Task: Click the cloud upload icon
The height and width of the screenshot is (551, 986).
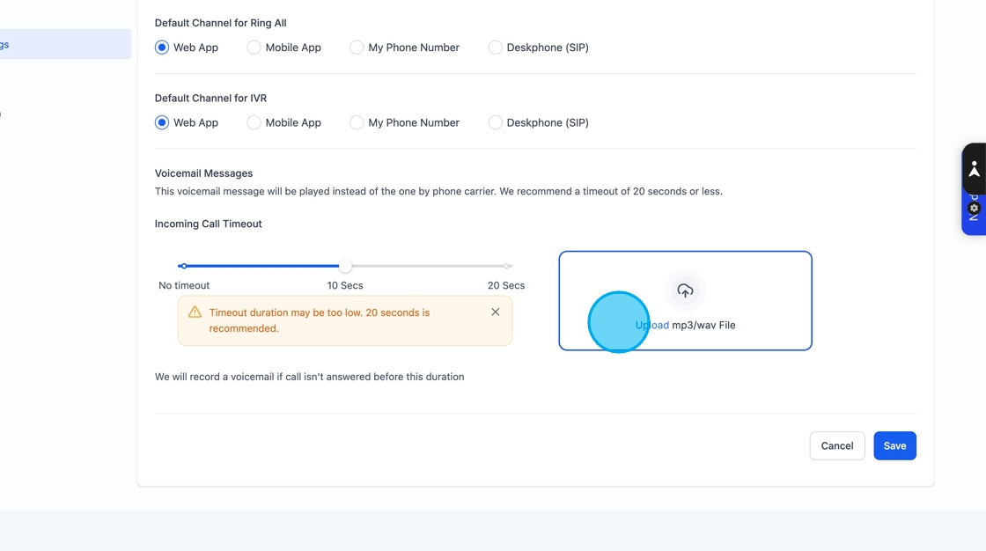Action: [685, 290]
